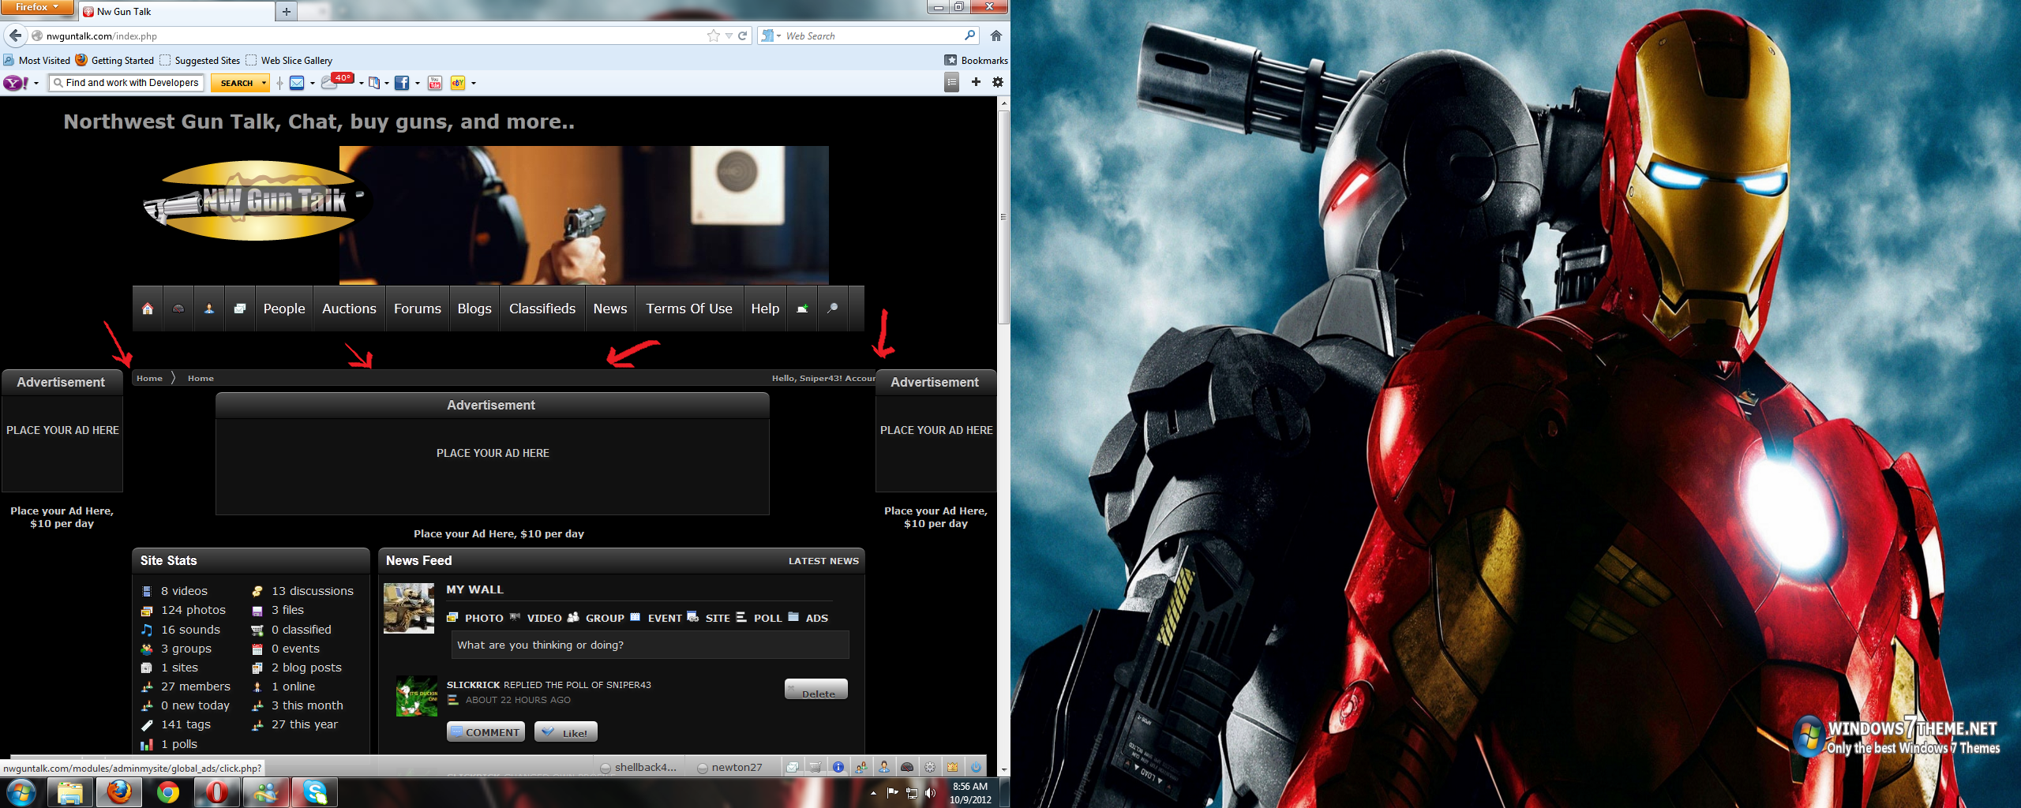
Task: Expand the Yahoo SEARCH button dropdown arrow
Action: tap(264, 83)
